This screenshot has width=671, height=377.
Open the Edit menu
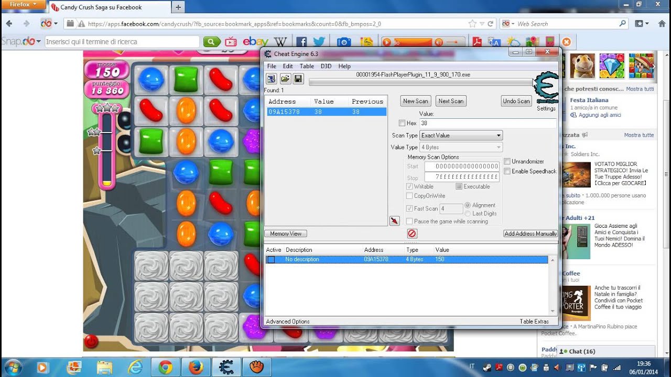[x=288, y=66]
